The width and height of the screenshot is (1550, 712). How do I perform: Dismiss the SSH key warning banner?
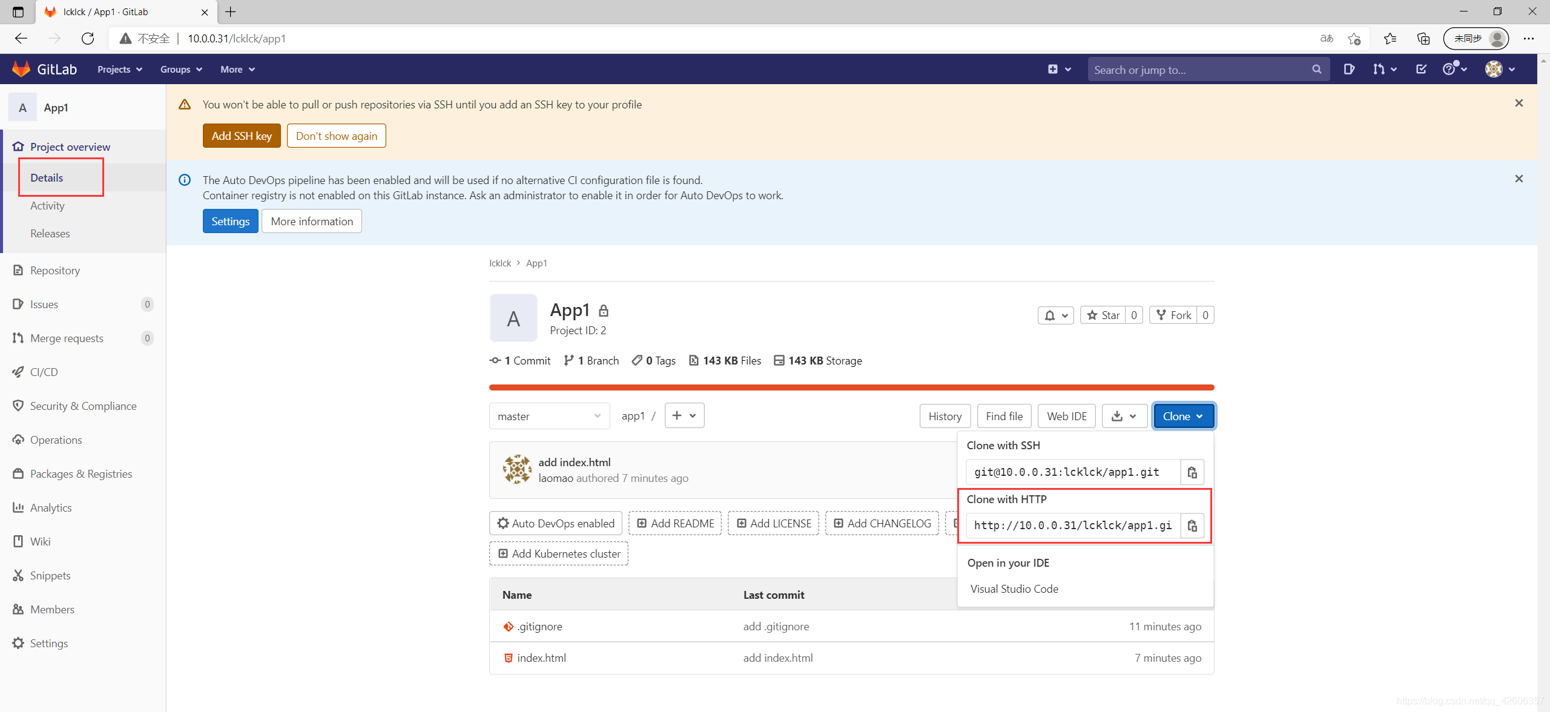1519,104
